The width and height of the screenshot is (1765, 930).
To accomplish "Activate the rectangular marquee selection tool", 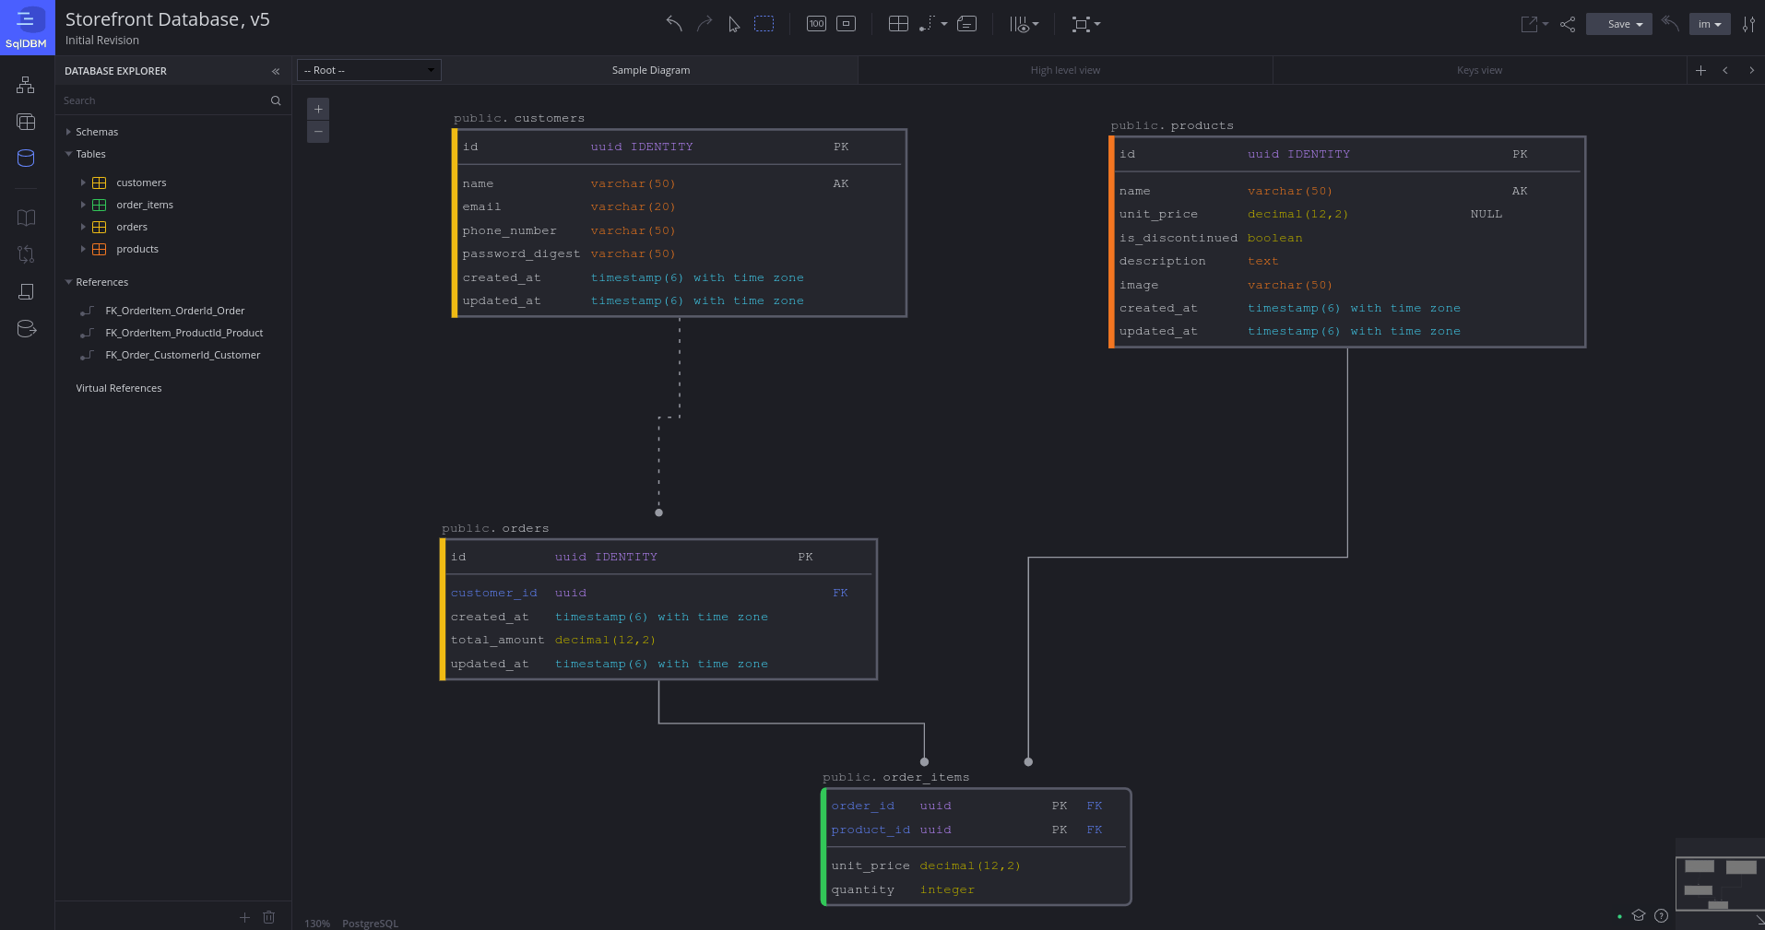I will click(764, 24).
